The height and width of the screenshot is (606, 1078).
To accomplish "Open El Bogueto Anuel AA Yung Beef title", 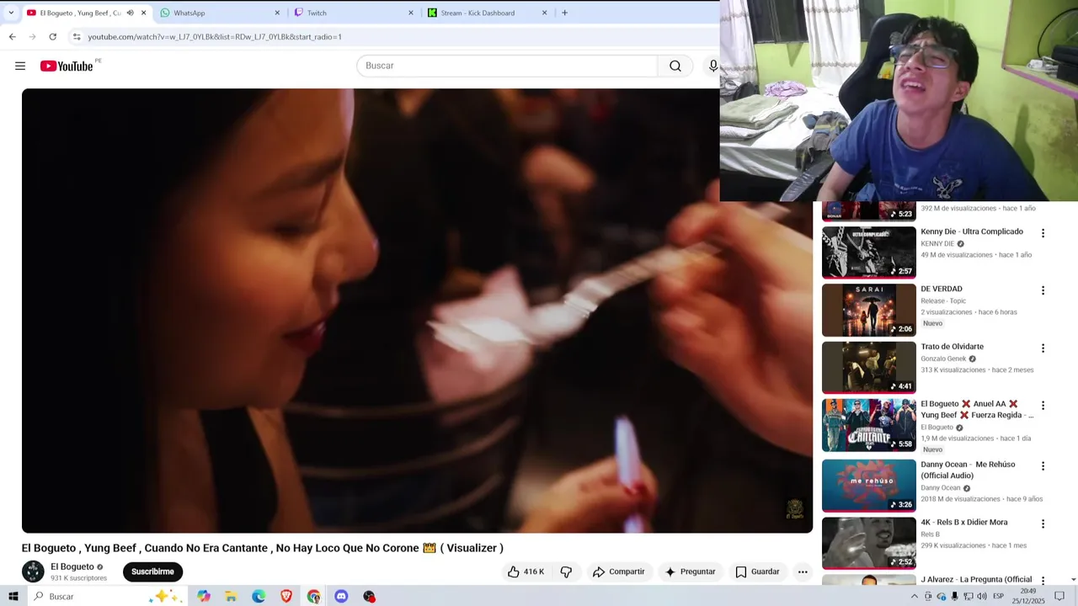I will pos(977,409).
